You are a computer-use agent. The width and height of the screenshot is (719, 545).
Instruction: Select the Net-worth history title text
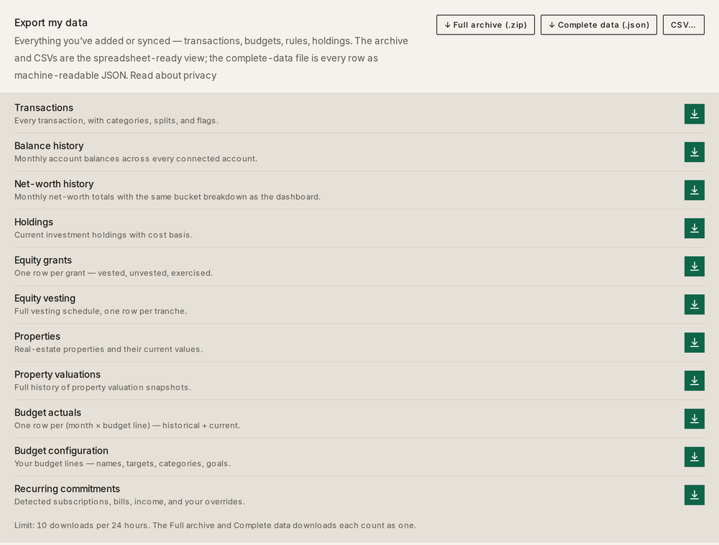click(x=54, y=184)
